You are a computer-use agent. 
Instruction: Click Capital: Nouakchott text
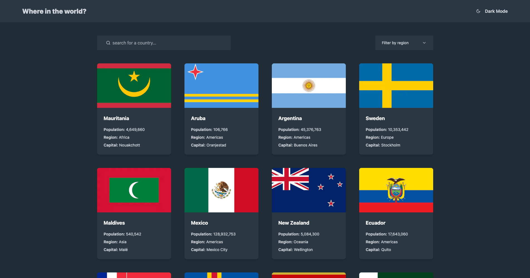122,145
